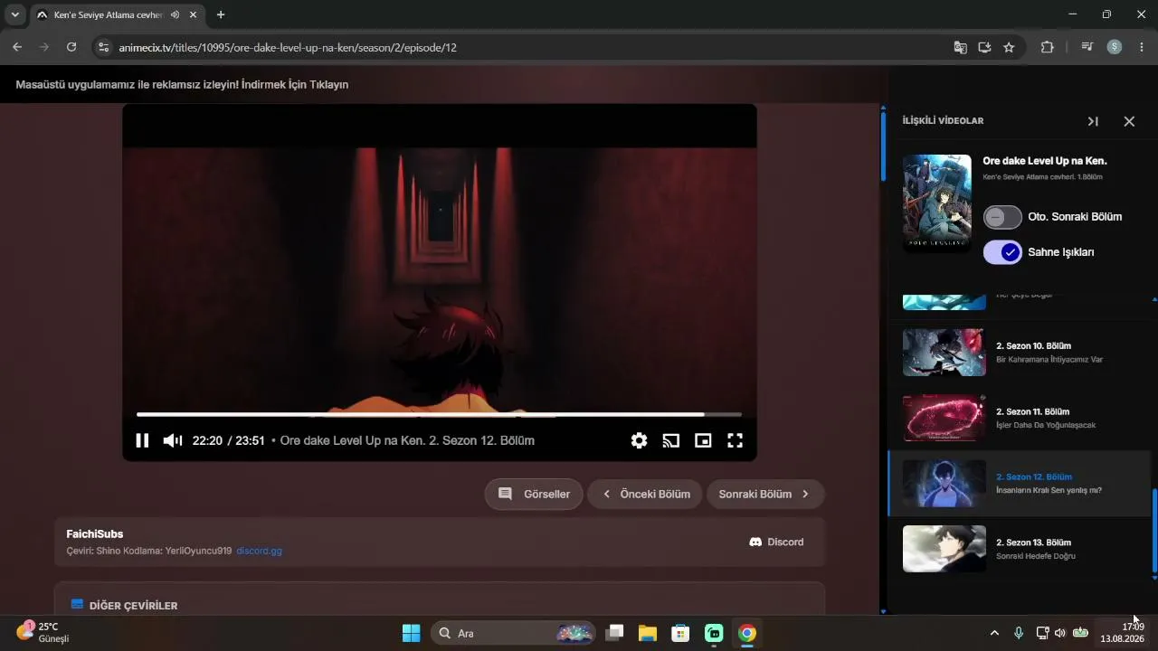Open network settings from system tray
This screenshot has width=1158, height=651.
click(x=1042, y=633)
